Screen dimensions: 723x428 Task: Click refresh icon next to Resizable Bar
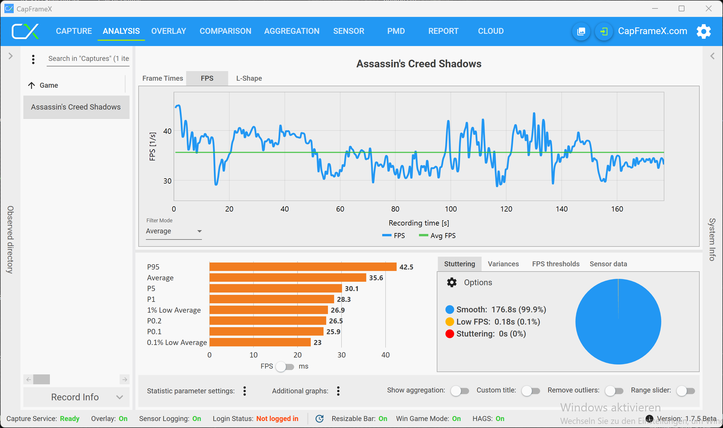click(x=319, y=418)
